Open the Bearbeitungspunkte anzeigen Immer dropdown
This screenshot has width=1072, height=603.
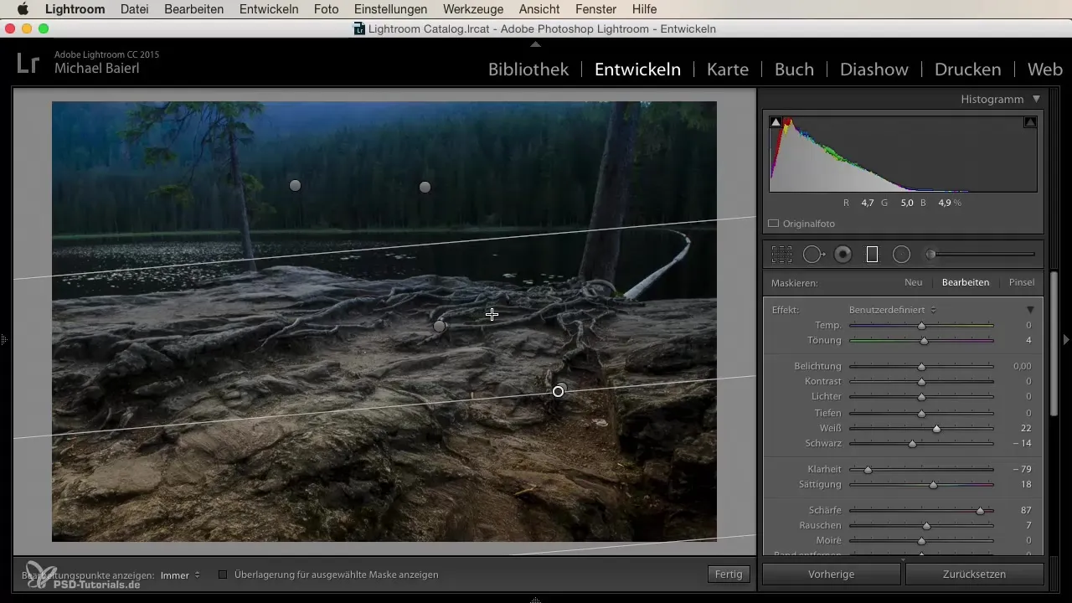(180, 575)
